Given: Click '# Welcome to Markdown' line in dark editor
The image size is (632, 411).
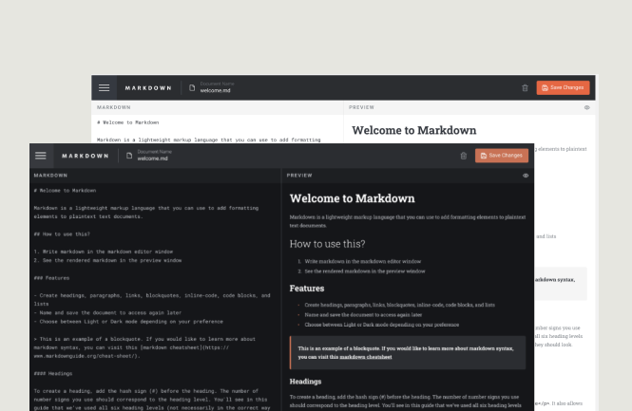Looking at the screenshot, I should click(65, 191).
